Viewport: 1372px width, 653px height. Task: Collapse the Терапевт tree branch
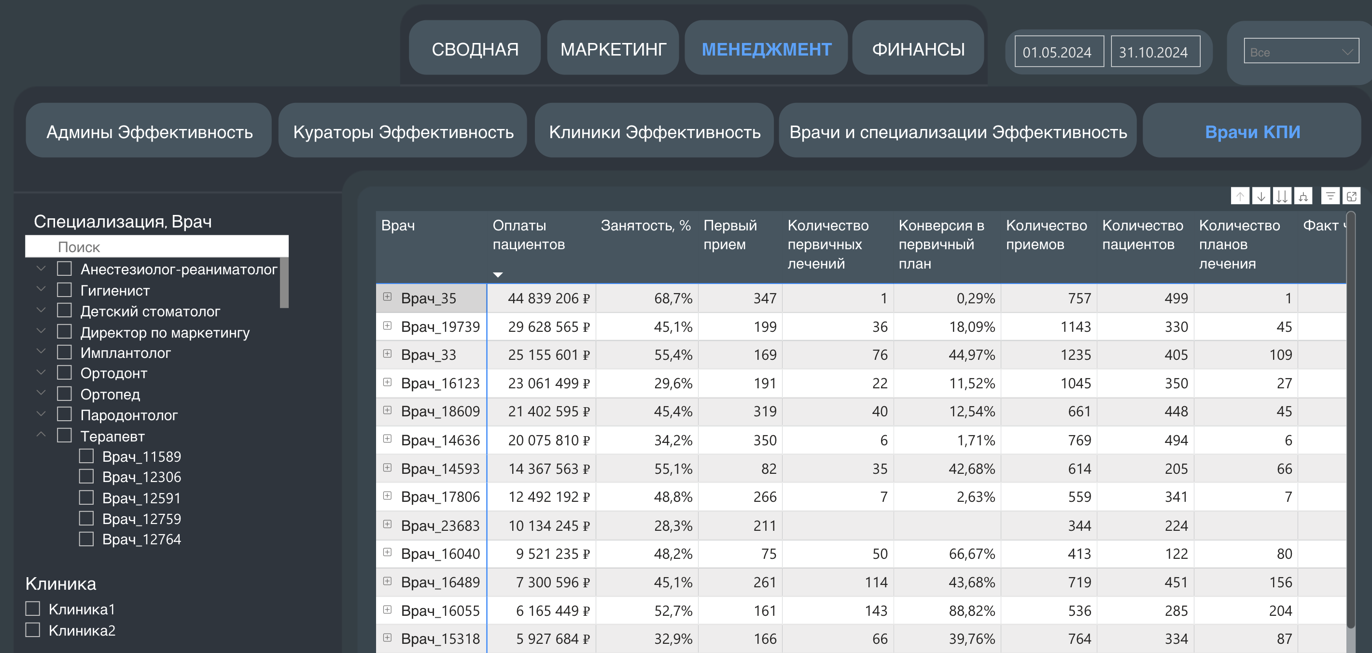[41, 434]
